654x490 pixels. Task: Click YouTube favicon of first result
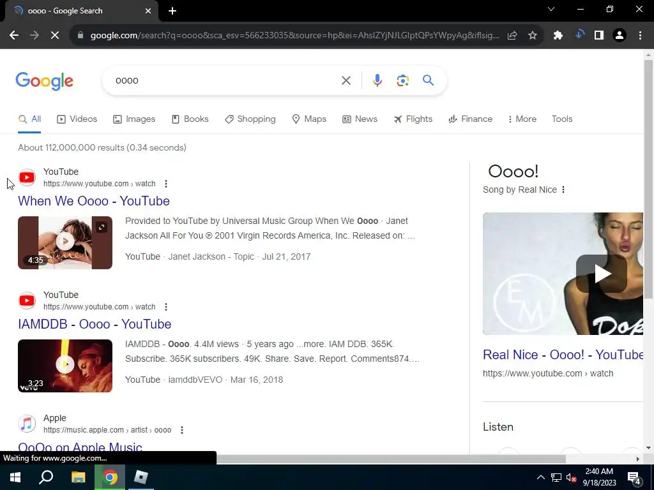coord(27,177)
